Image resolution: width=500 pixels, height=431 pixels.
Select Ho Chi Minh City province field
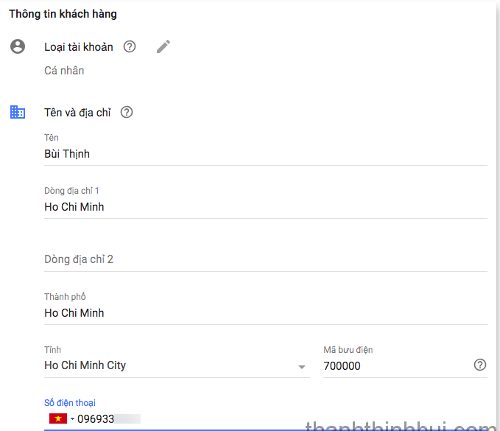177,365
